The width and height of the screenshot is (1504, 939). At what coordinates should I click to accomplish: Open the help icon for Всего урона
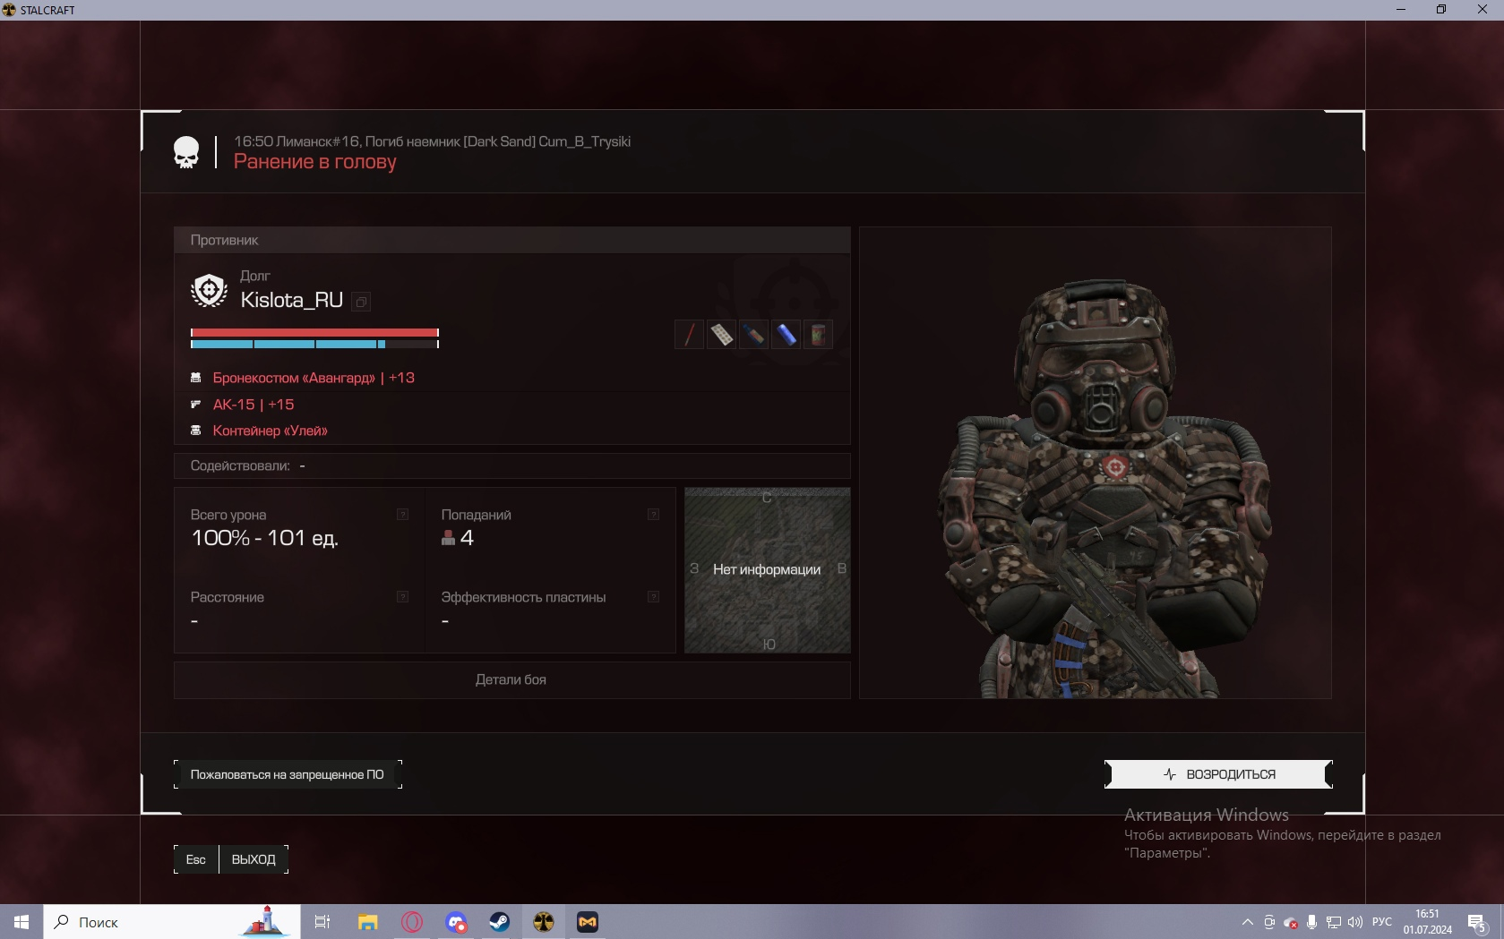(x=402, y=515)
